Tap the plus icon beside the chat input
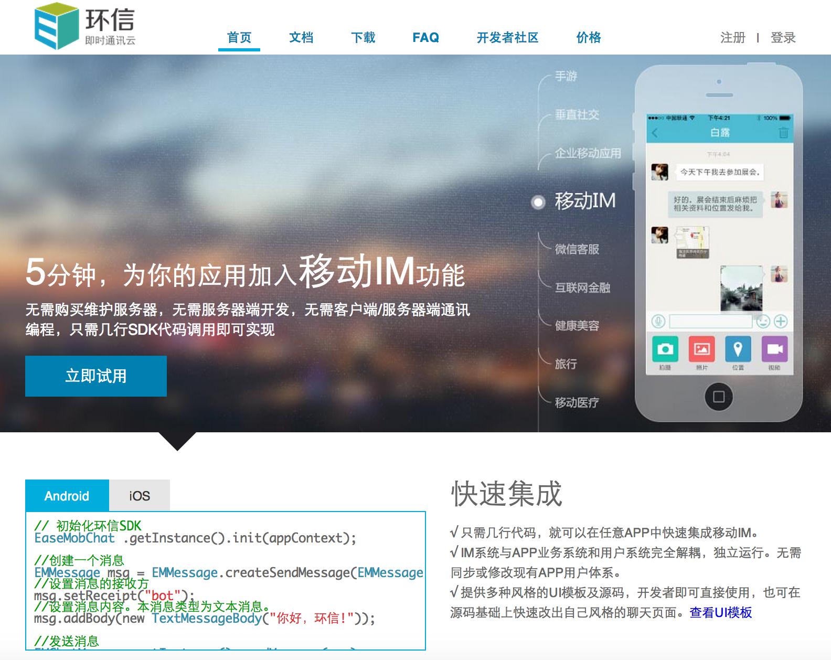The image size is (831, 660). click(781, 321)
